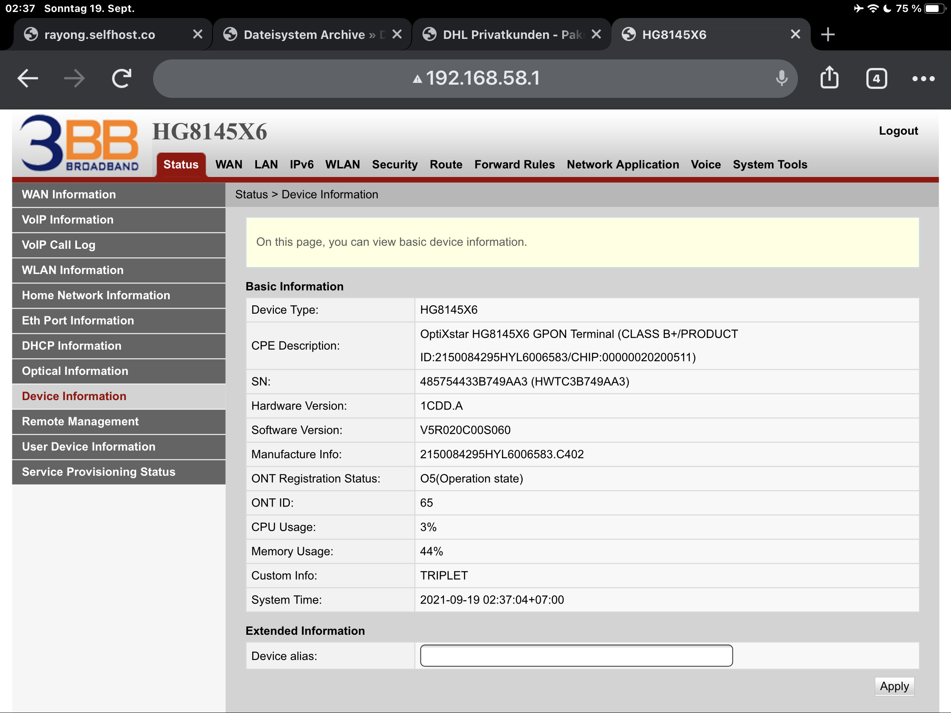Close the DHL Privatkunden tab
Screen dimensions: 951x713
pyautogui.click(x=596, y=34)
